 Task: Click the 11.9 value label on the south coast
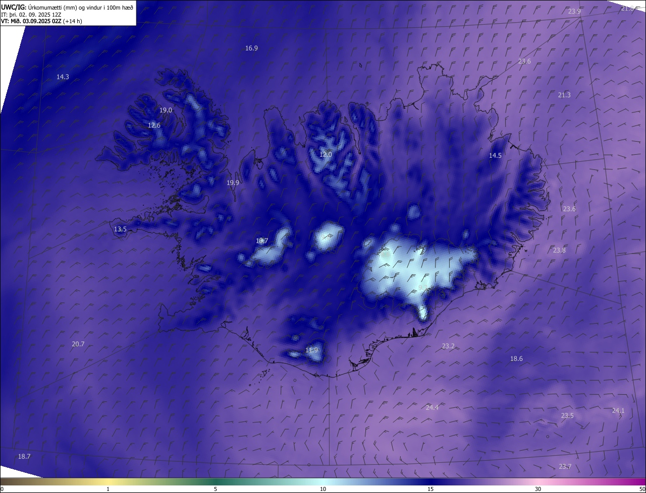point(312,350)
